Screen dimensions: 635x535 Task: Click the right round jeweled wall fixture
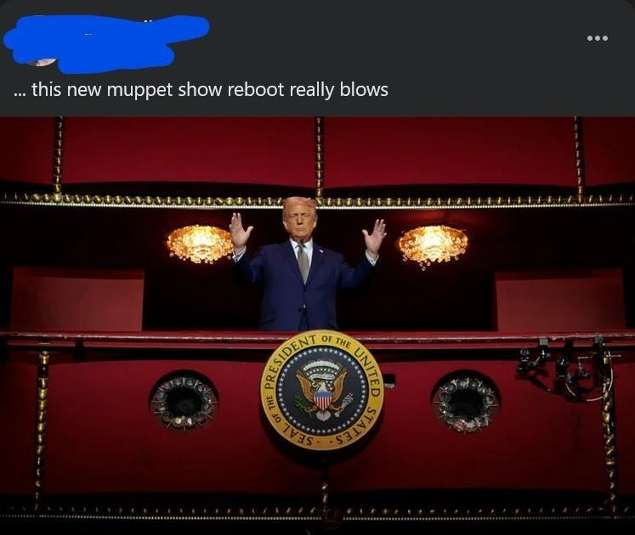464,402
